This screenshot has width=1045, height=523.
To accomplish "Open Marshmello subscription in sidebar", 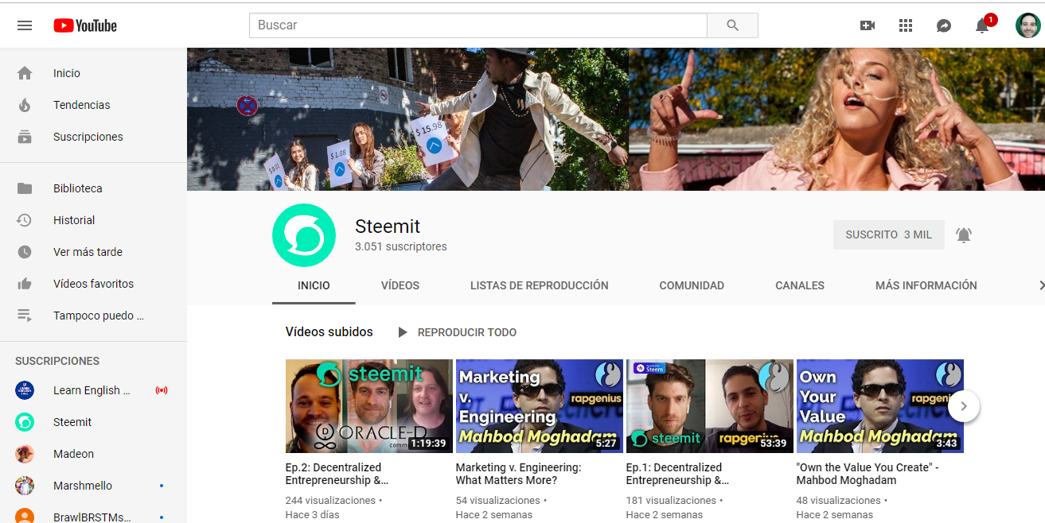I will click(93, 486).
